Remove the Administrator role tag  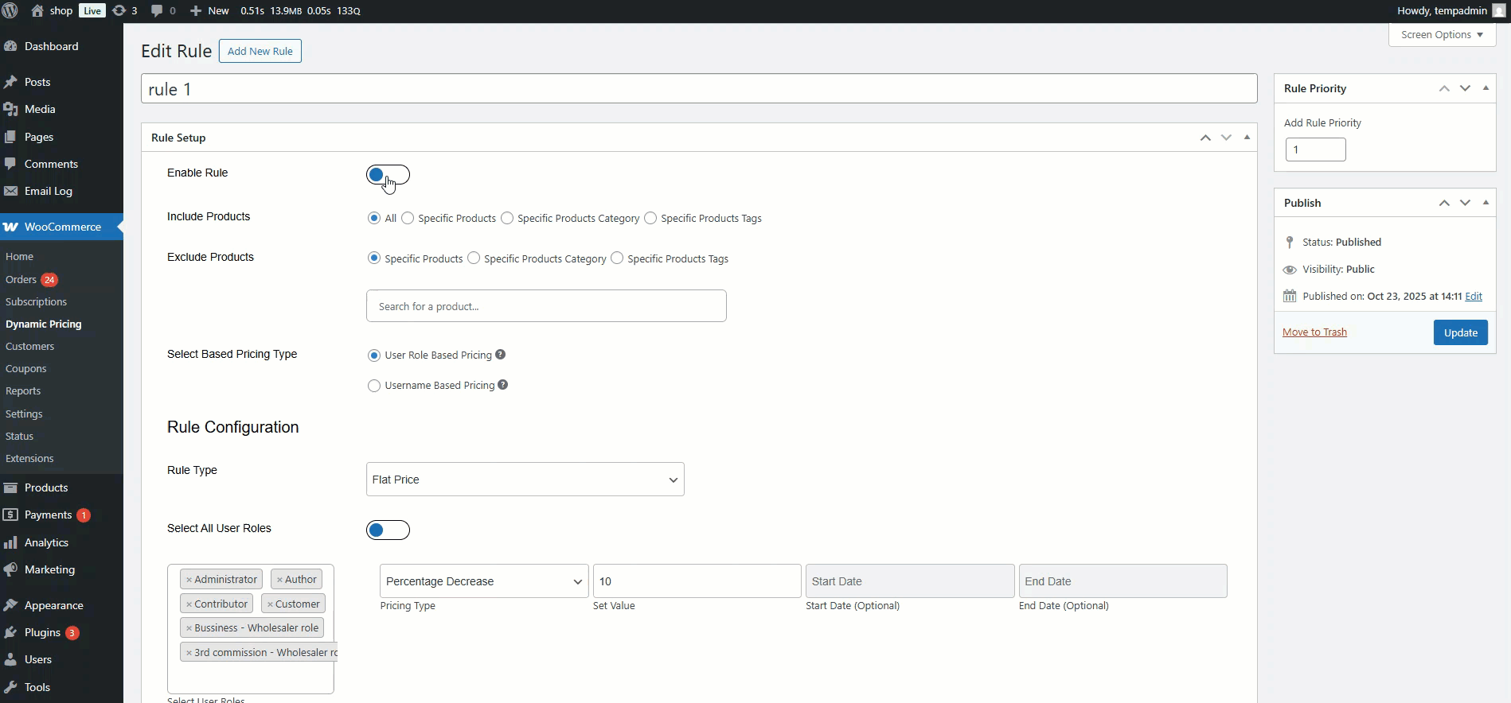[x=189, y=580]
